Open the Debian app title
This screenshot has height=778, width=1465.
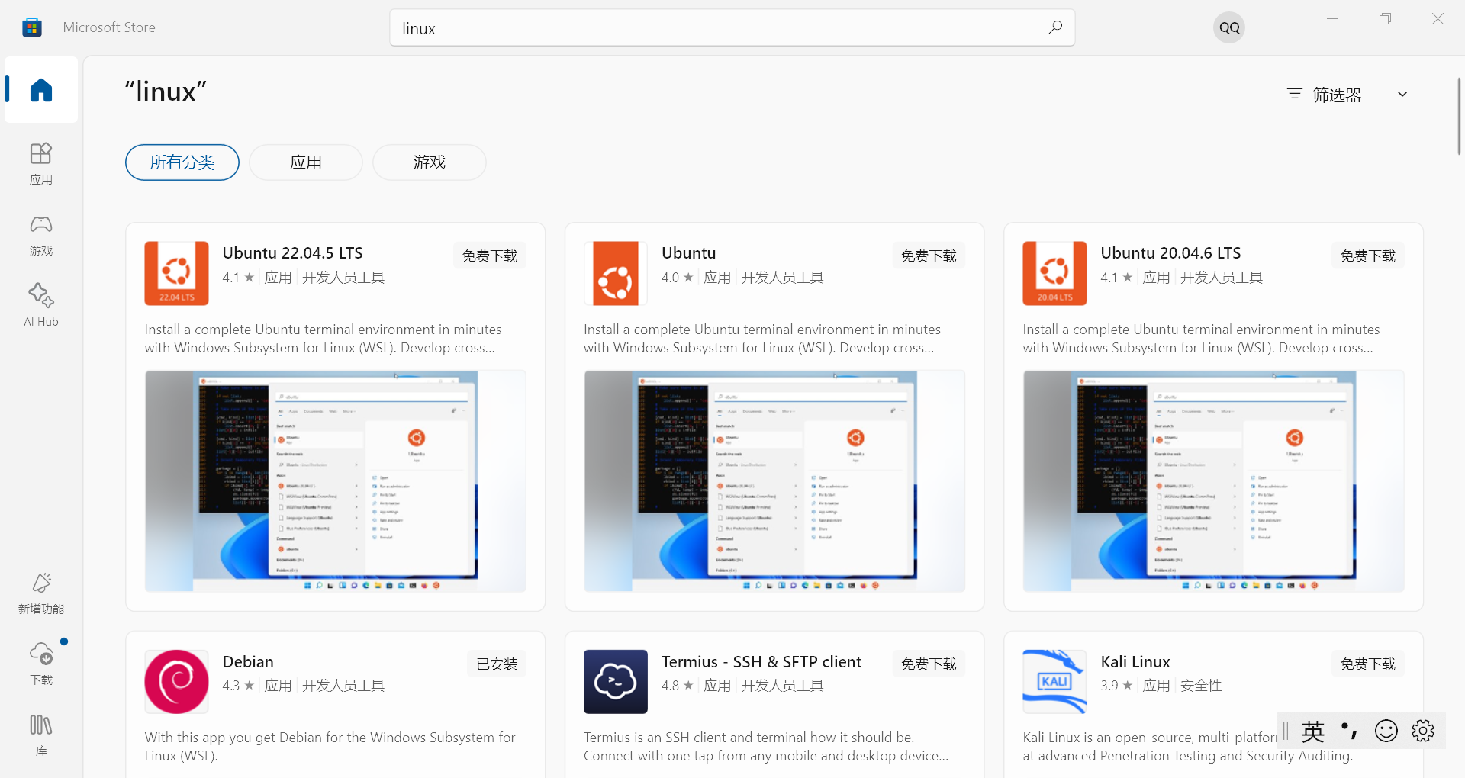coord(248,661)
